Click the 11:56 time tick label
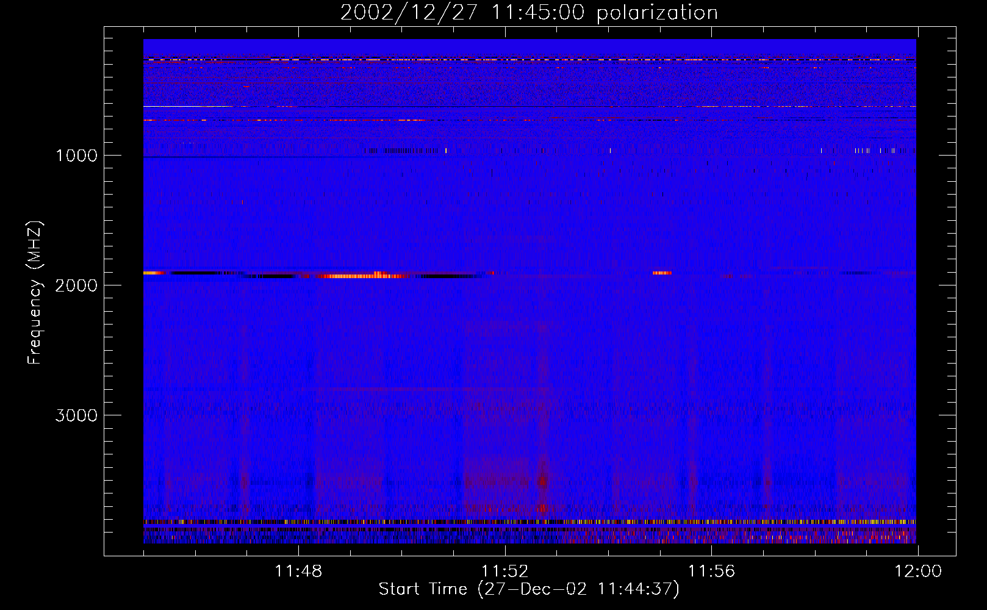The image size is (987, 610). 712,572
